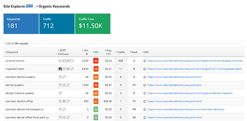This screenshot has height=121, width=247.
Task: Open external link icon for dental implants queens URL
Action: click(x=145, y=93)
